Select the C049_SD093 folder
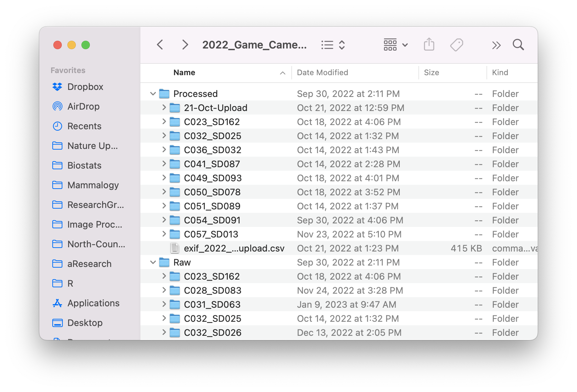The image size is (577, 392). click(x=339, y=178)
